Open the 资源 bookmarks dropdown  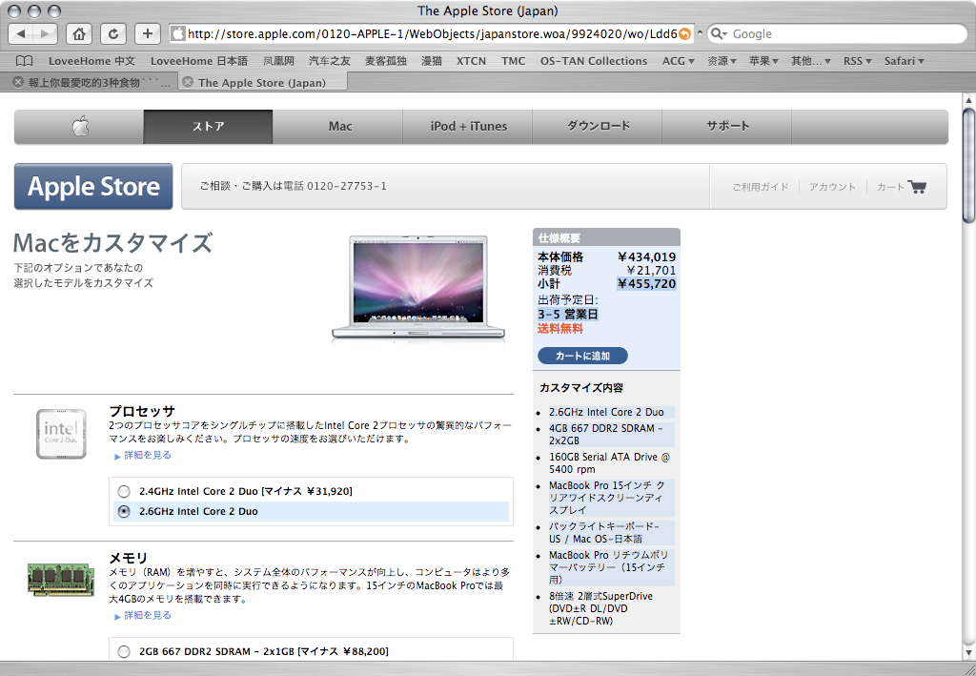(x=722, y=61)
